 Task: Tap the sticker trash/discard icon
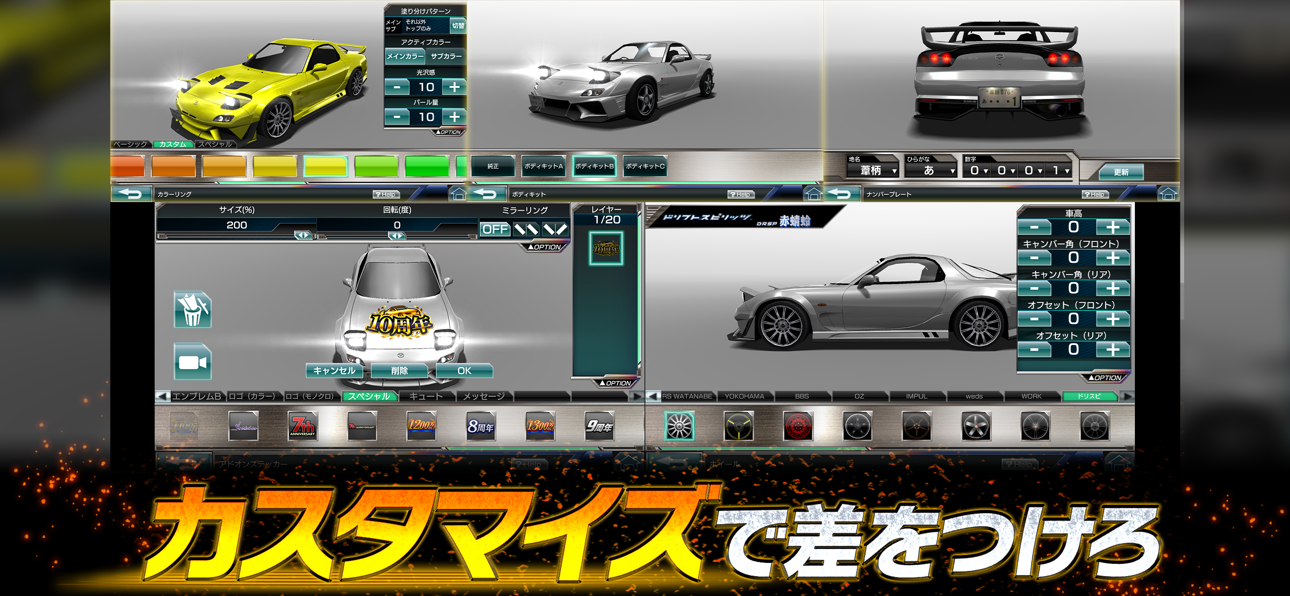click(x=192, y=309)
